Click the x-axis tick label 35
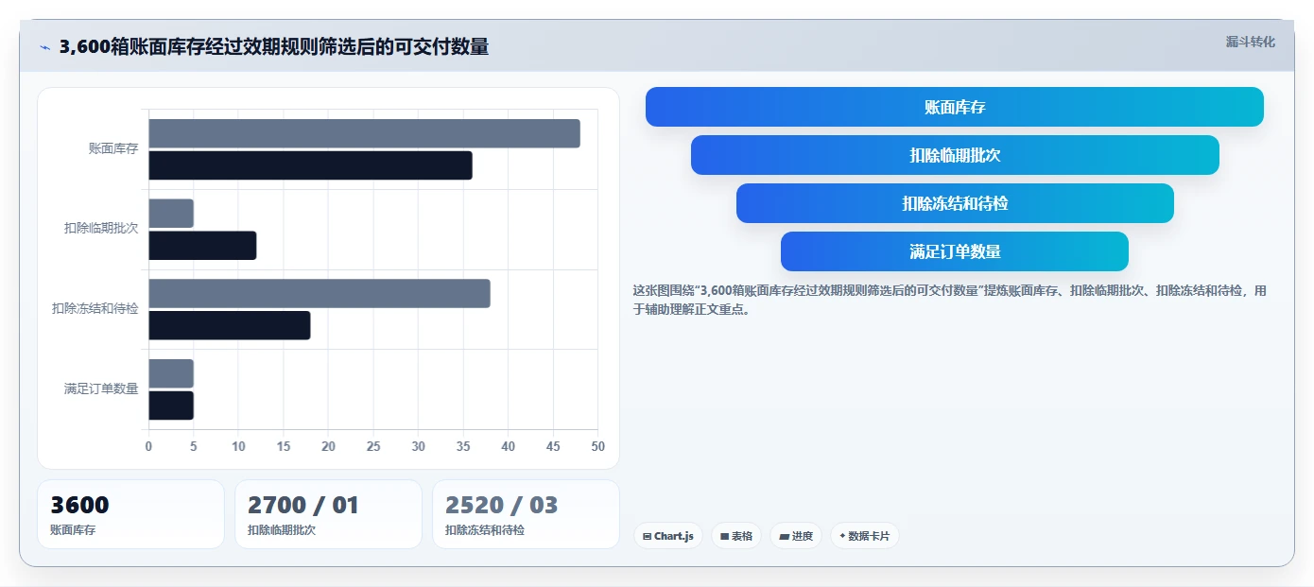 click(x=463, y=447)
